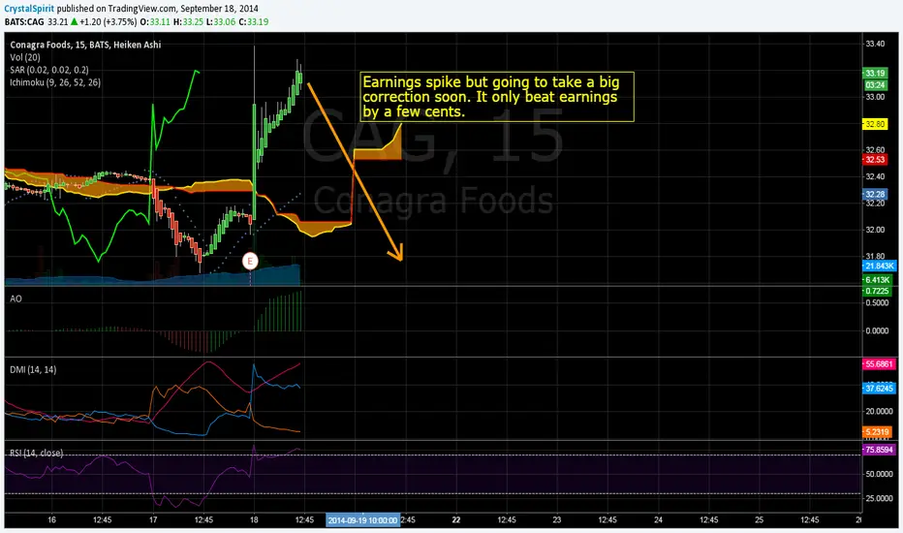Click the orange 5.2319 DMI value label
Screen dimensions: 903x533
click(877, 431)
